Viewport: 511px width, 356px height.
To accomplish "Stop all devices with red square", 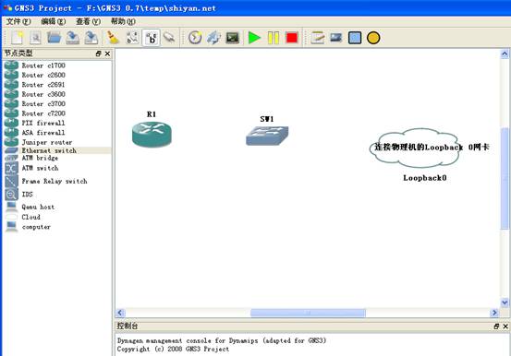I will pyautogui.click(x=292, y=38).
